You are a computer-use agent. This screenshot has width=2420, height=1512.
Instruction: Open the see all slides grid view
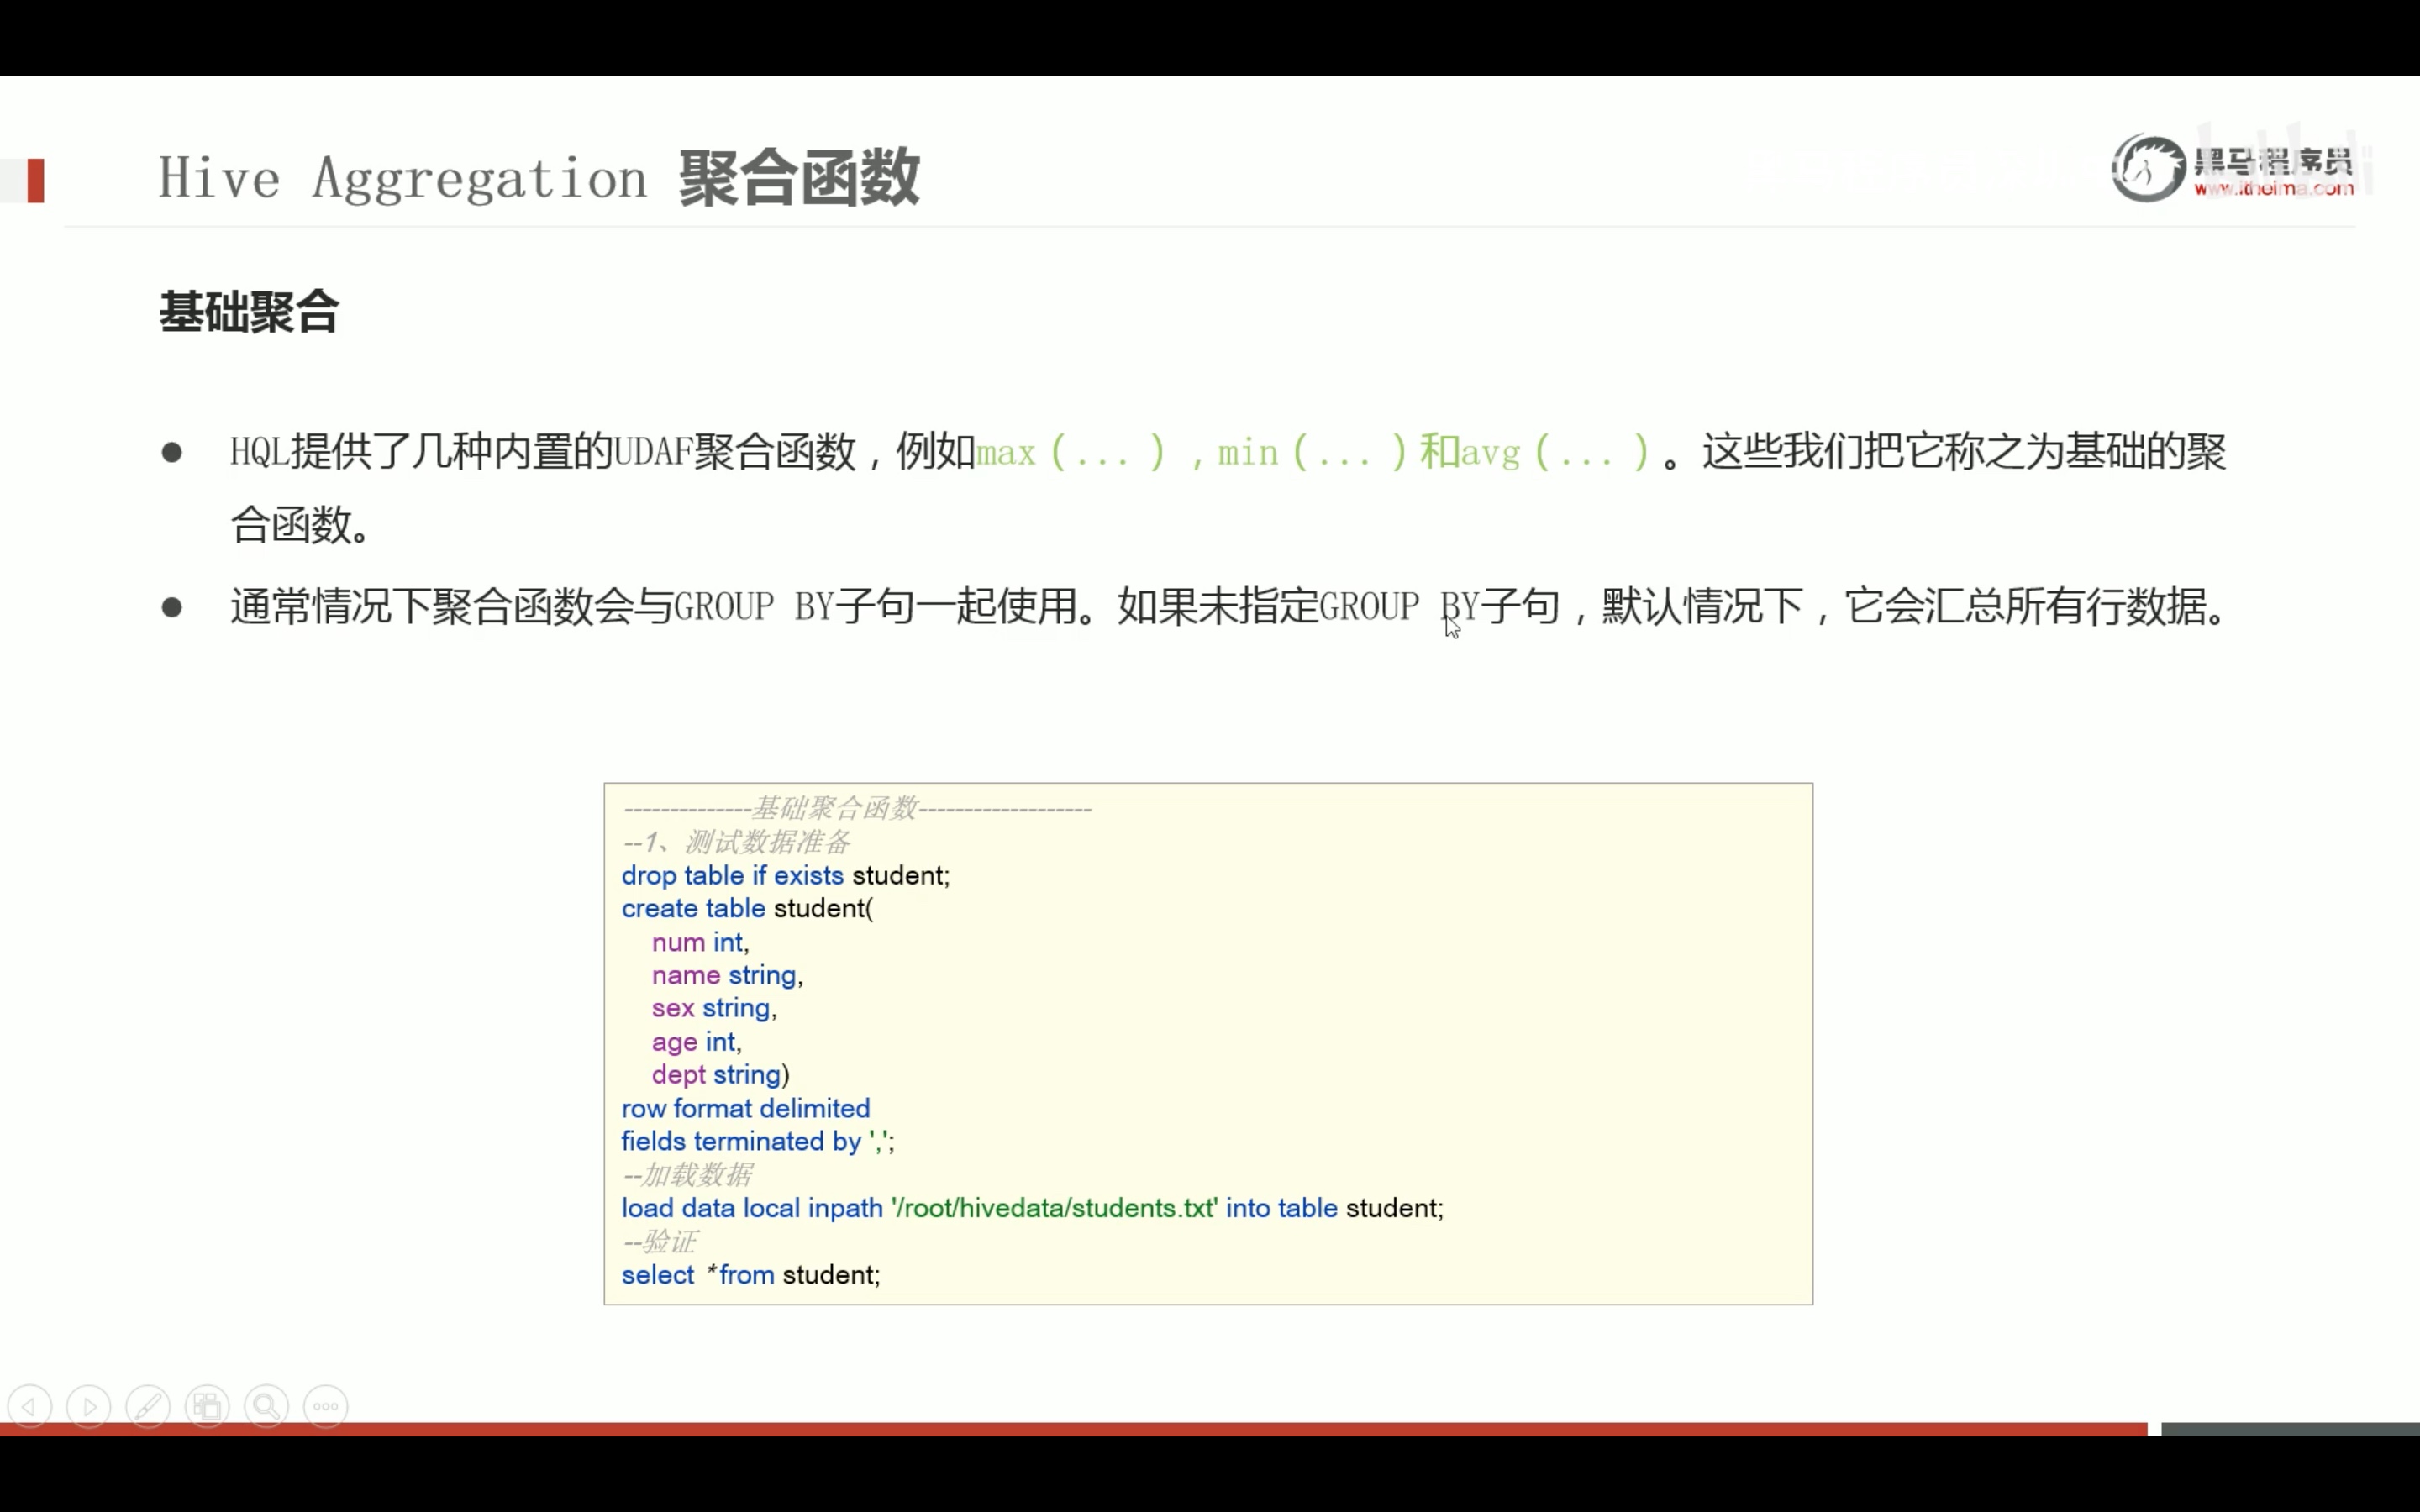[x=207, y=1407]
